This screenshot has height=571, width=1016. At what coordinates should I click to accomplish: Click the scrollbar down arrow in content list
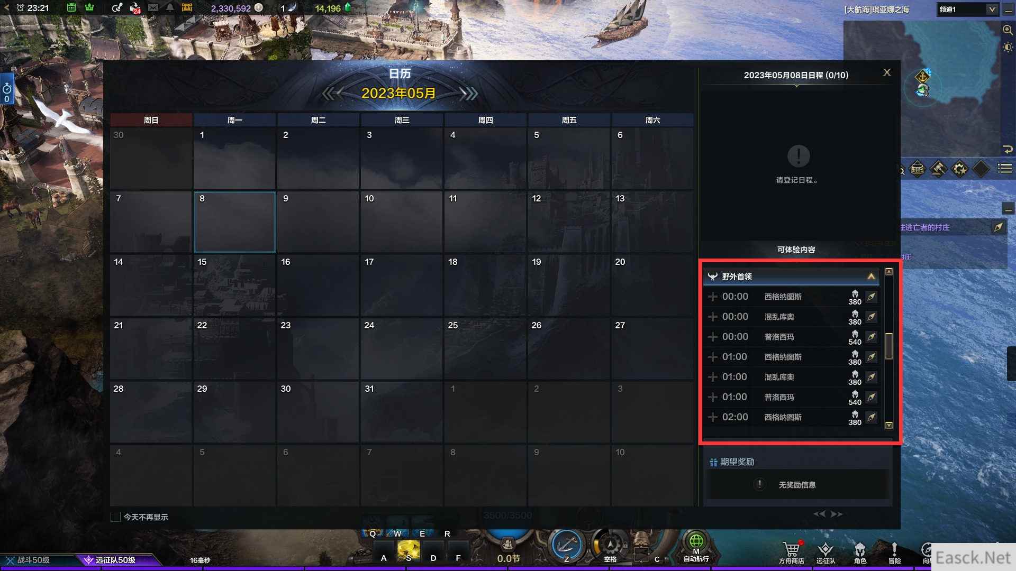(889, 425)
